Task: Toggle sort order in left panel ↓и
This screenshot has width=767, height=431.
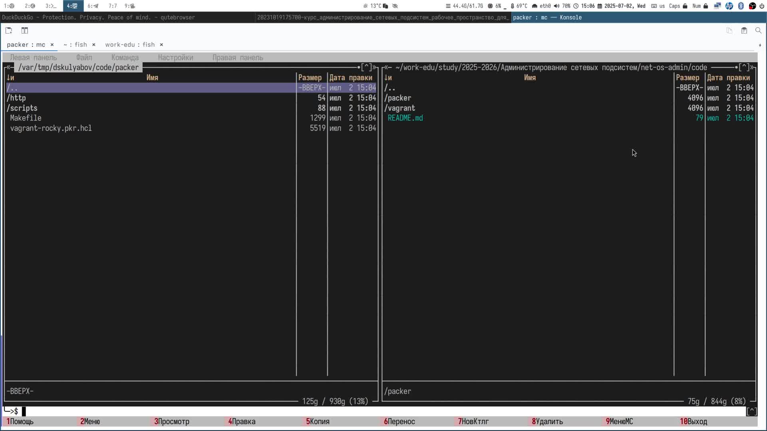Action: (x=10, y=78)
